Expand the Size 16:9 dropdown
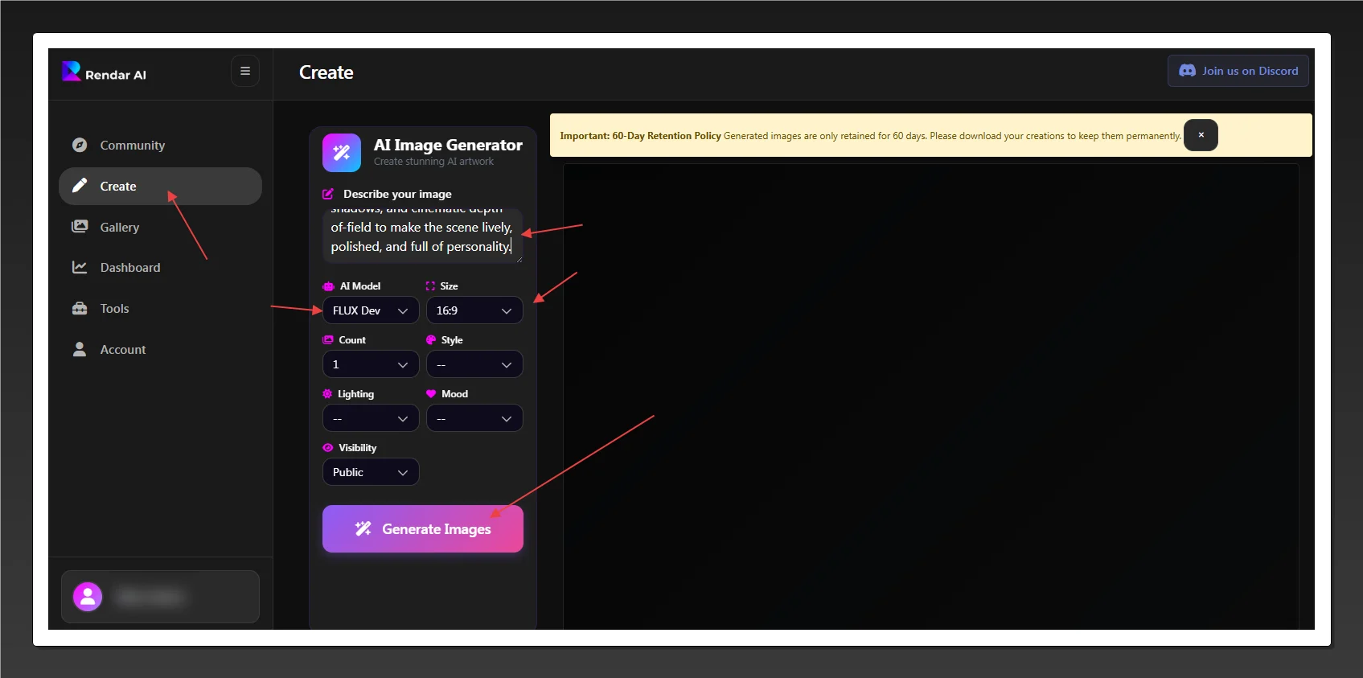Image resolution: width=1363 pixels, height=678 pixels. (x=474, y=310)
